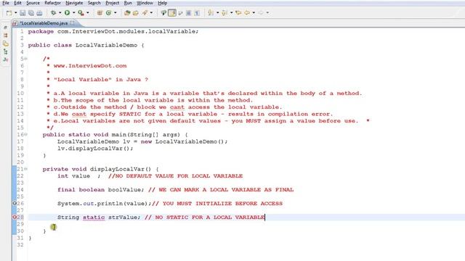465x261 pixels.
Task: Start debugging with the bug icon
Action: (53, 13)
